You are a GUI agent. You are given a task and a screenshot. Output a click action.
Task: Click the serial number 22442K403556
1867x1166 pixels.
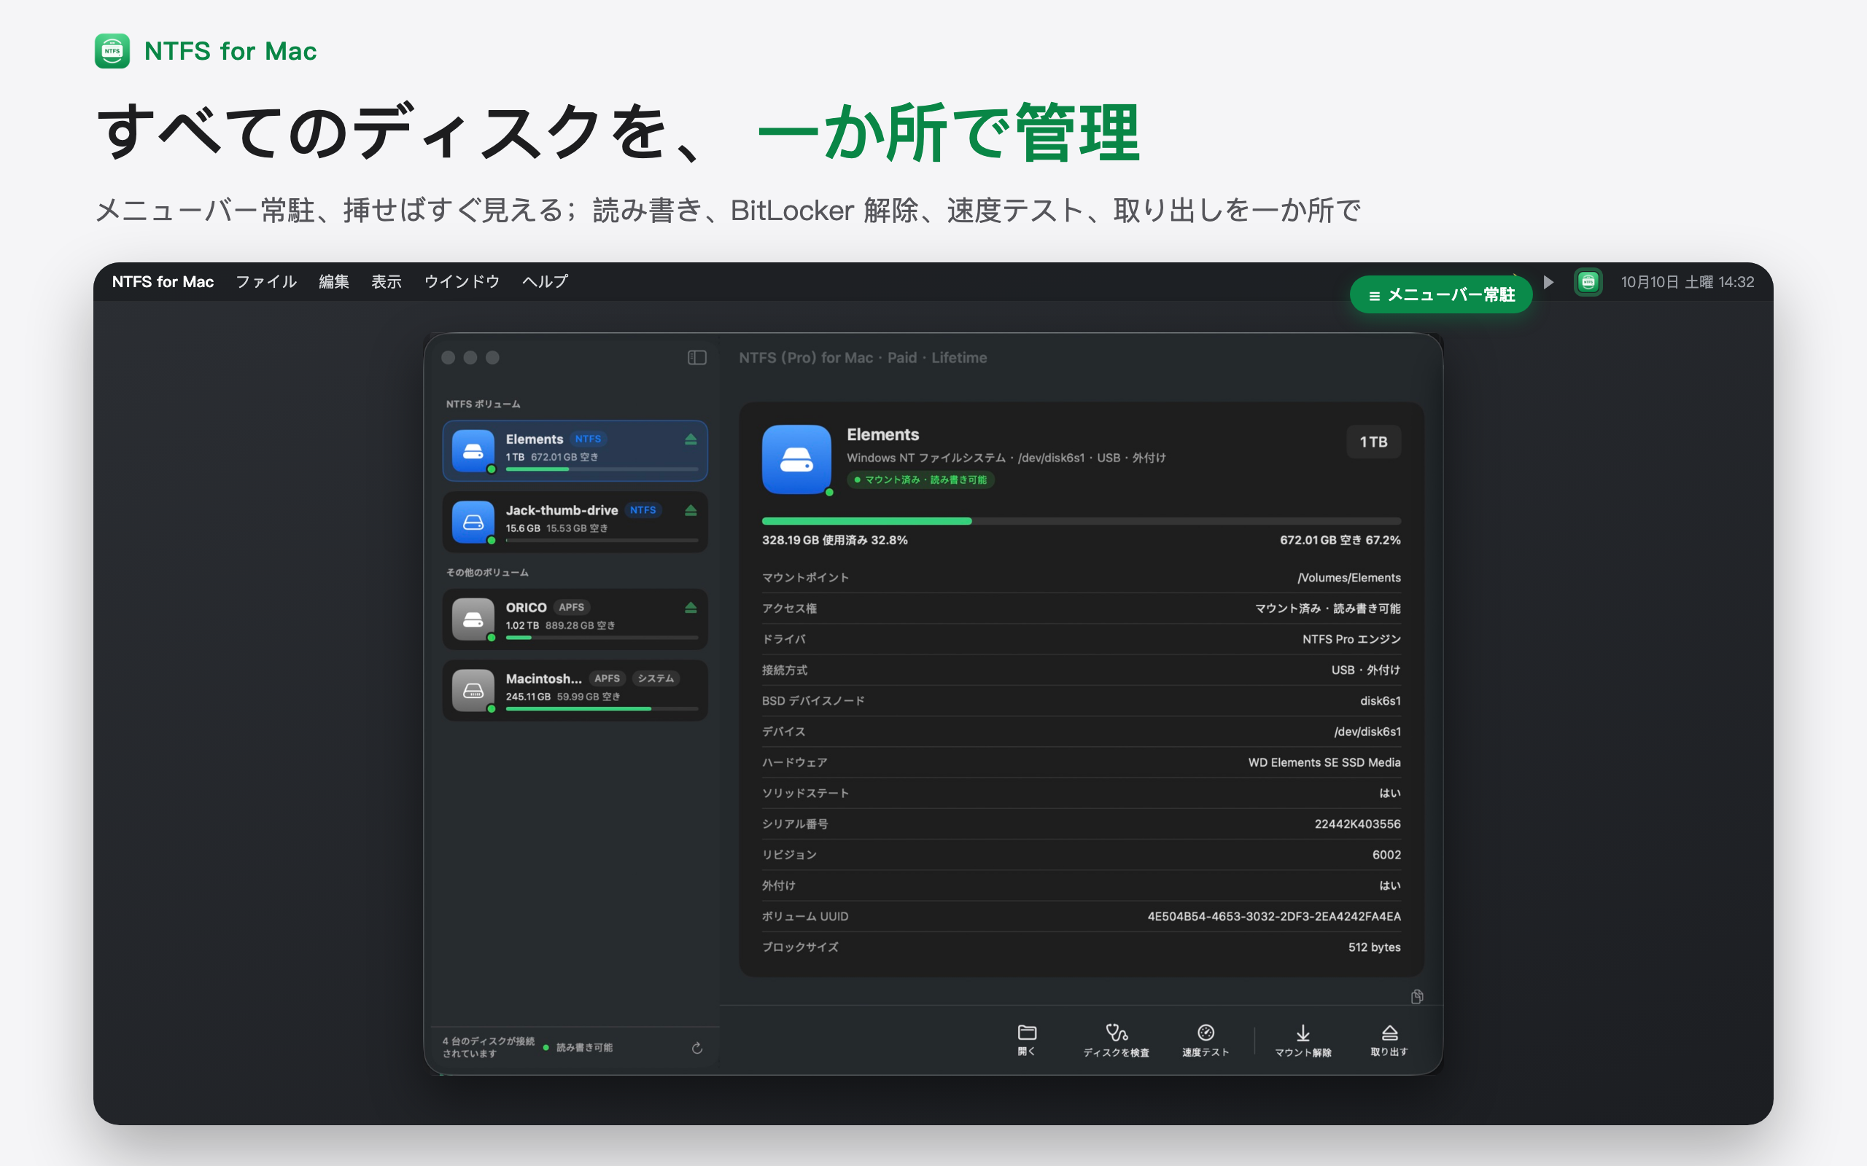click(x=1357, y=823)
